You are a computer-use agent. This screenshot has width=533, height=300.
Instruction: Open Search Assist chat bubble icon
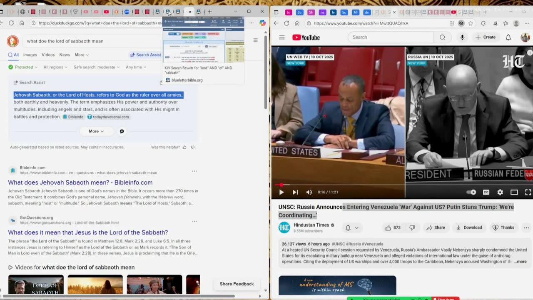[122, 131]
